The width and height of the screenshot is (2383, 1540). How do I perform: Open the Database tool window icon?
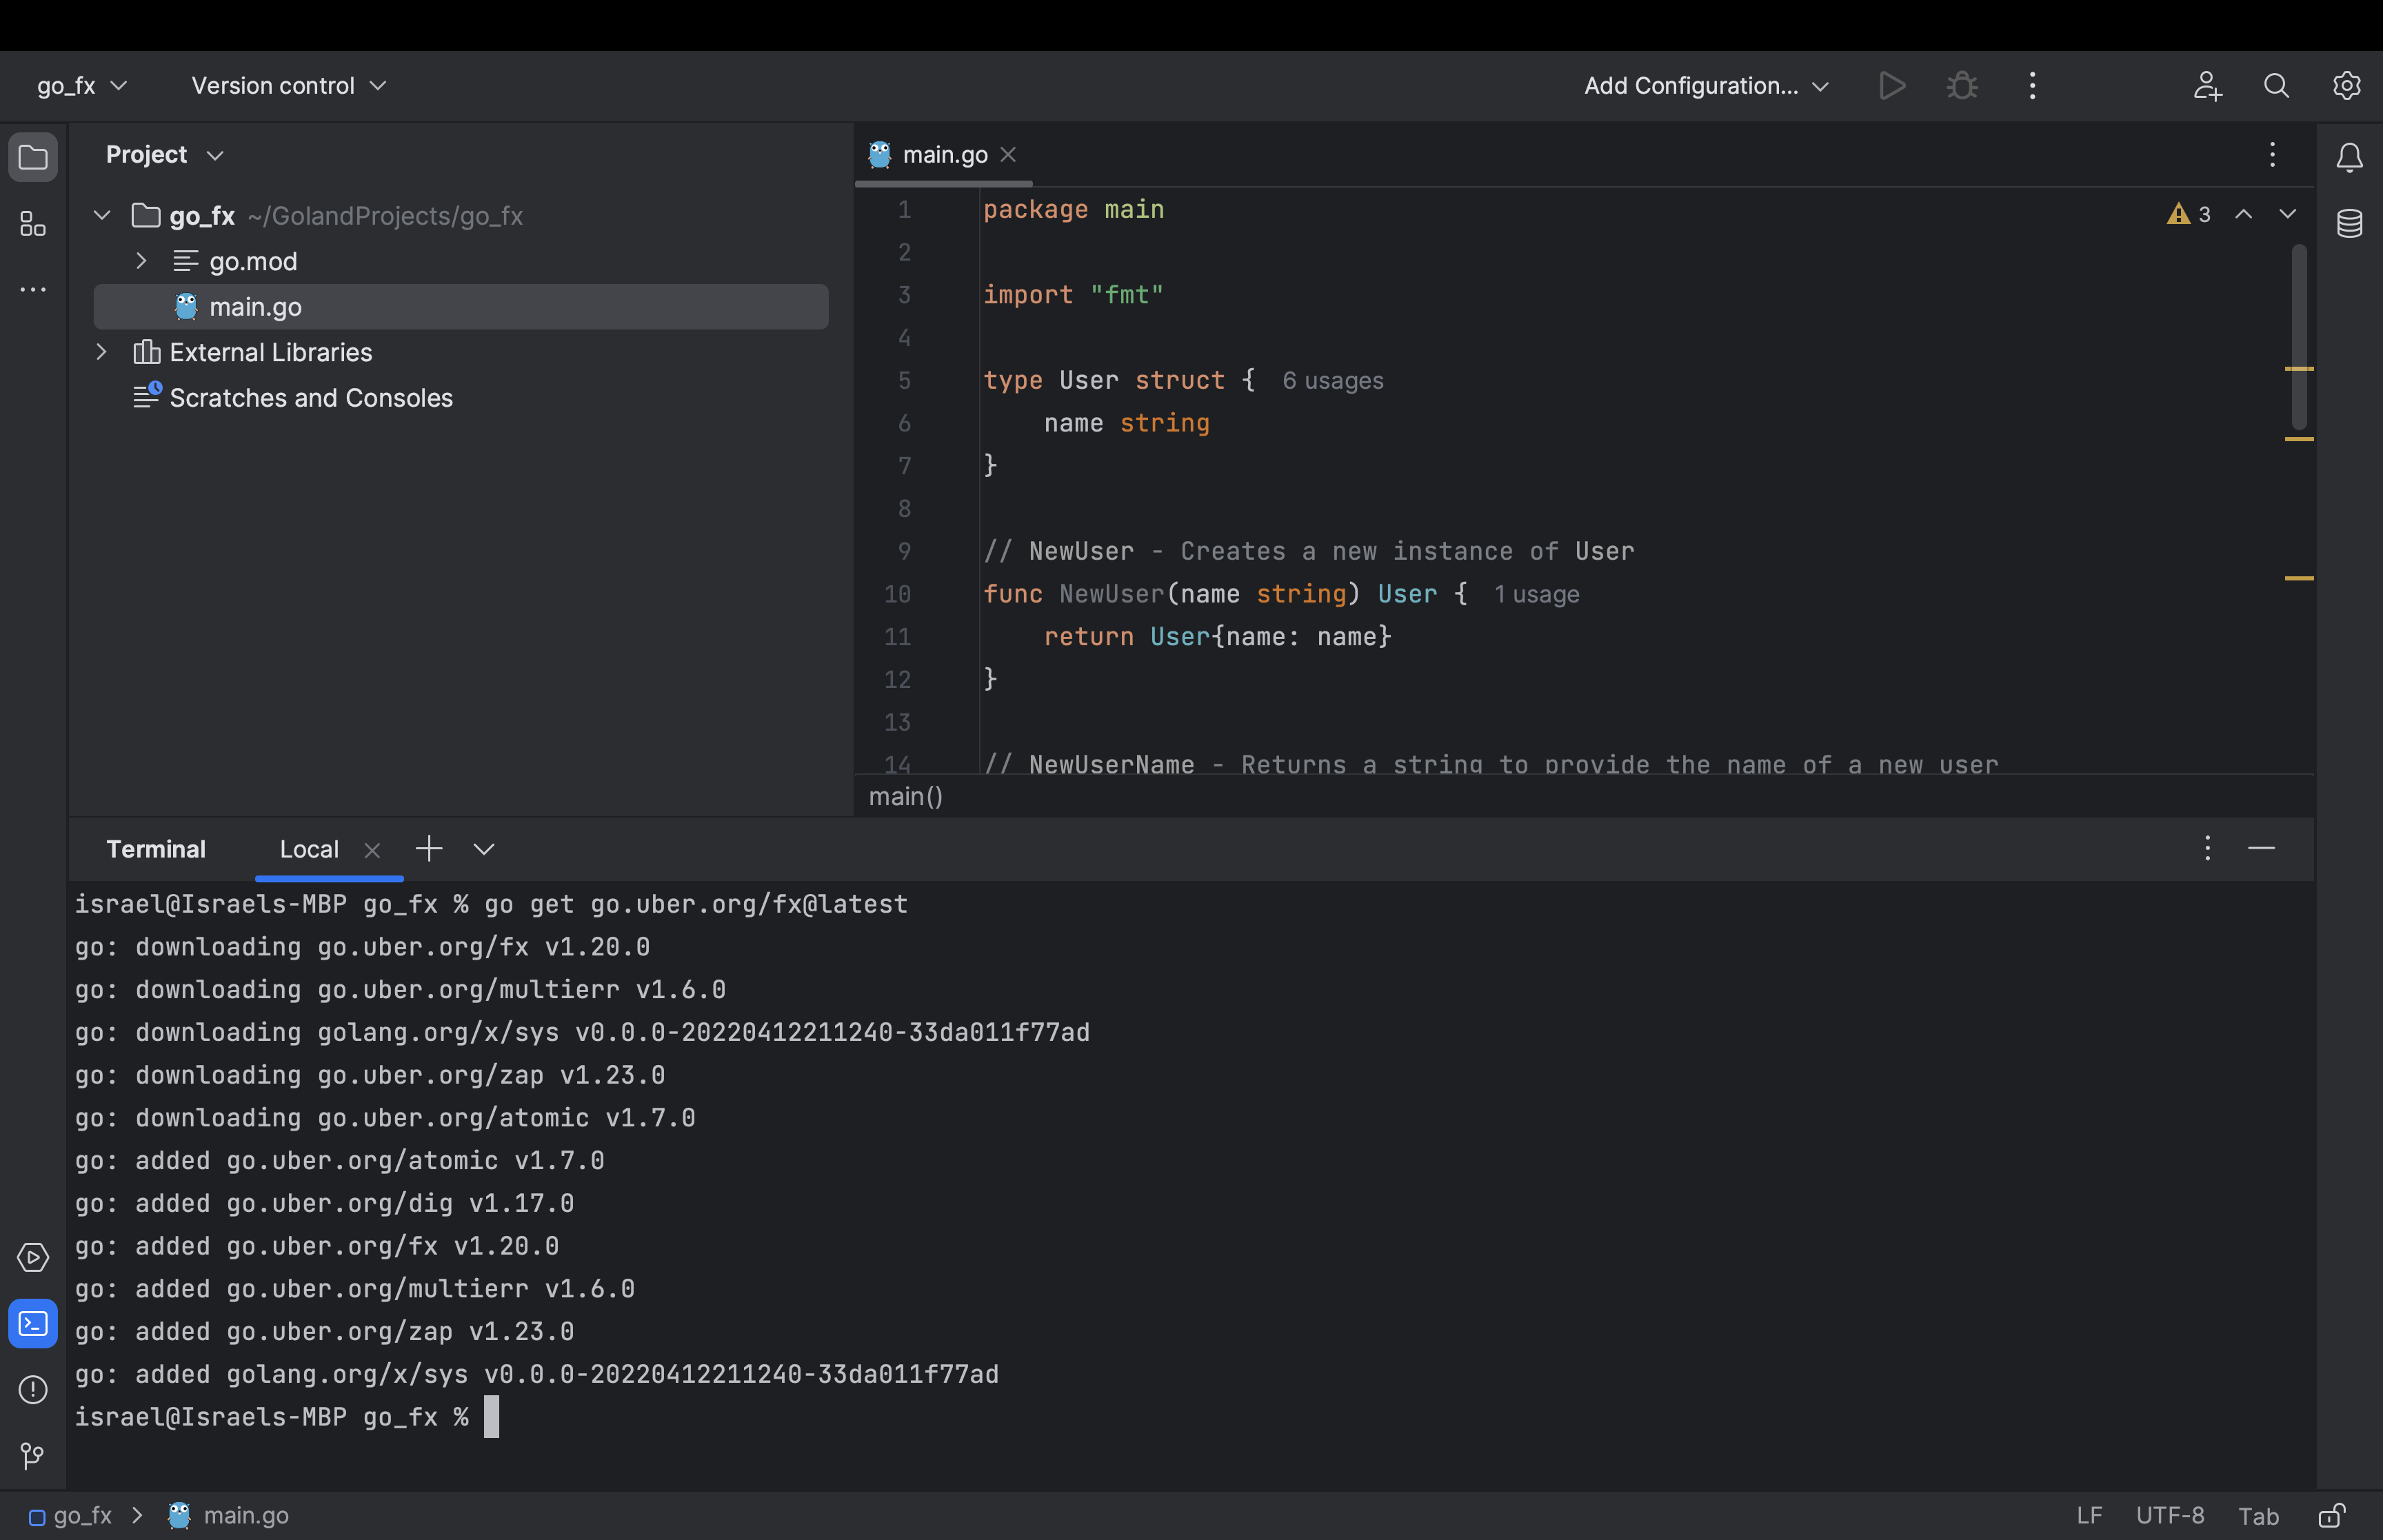[x=2349, y=223]
